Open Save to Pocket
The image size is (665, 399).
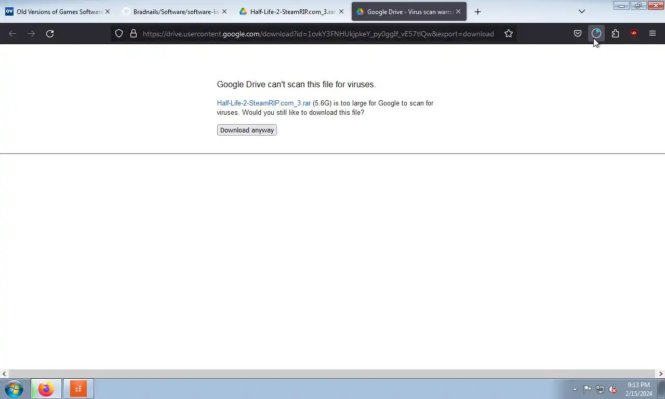coord(578,33)
